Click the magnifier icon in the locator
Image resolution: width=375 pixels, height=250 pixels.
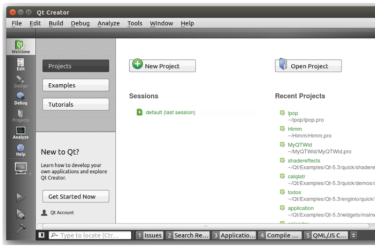(54, 235)
